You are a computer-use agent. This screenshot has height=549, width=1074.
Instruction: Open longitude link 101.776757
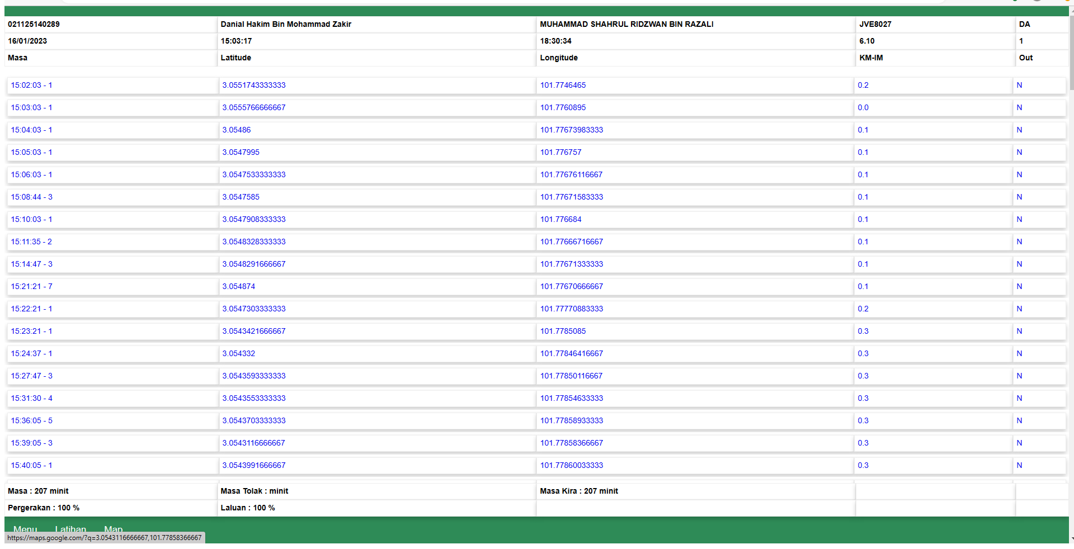(560, 152)
